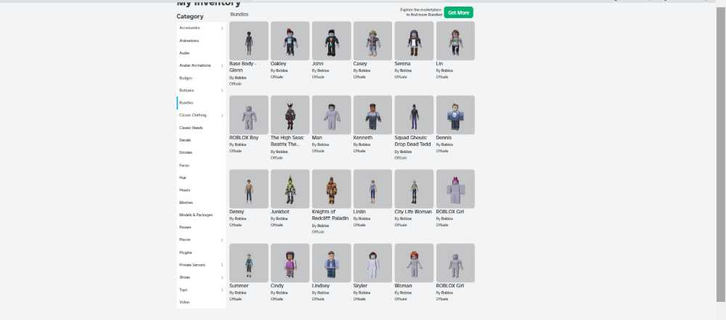Open the Base Body - Glenn bundle thumbnail
The image size is (726, 320).
point(248,41)
